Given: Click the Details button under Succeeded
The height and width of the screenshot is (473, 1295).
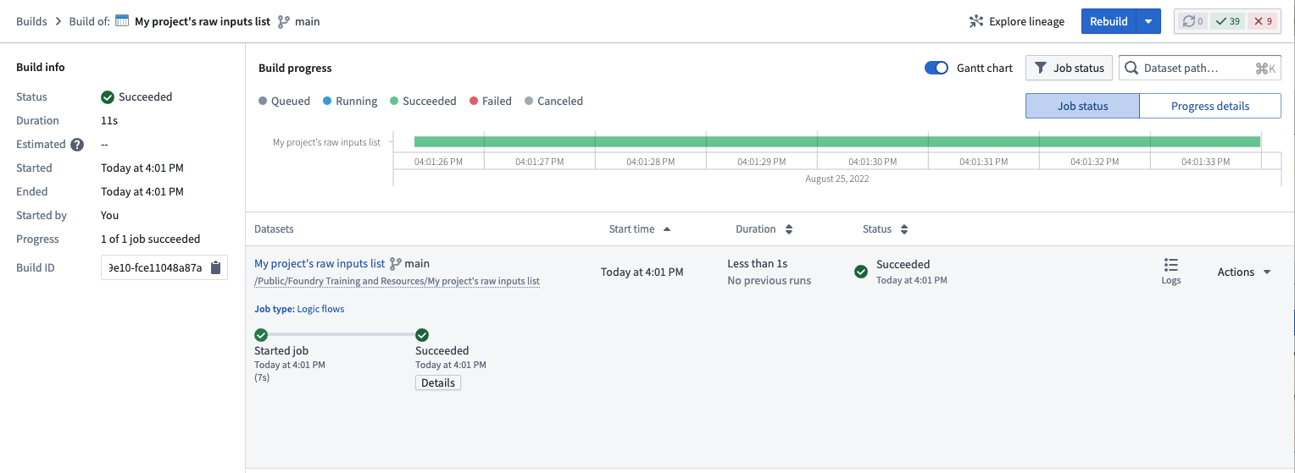Looking at the screenshot, I should point(438,382).
